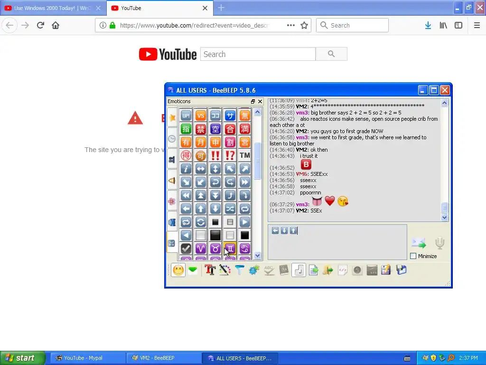
Task: Go to the browser home page
Action: (x=56, y=25)
